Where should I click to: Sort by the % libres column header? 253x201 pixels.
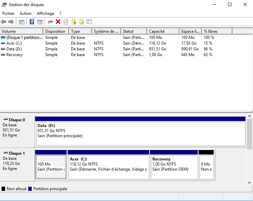(x=217, y=31)
